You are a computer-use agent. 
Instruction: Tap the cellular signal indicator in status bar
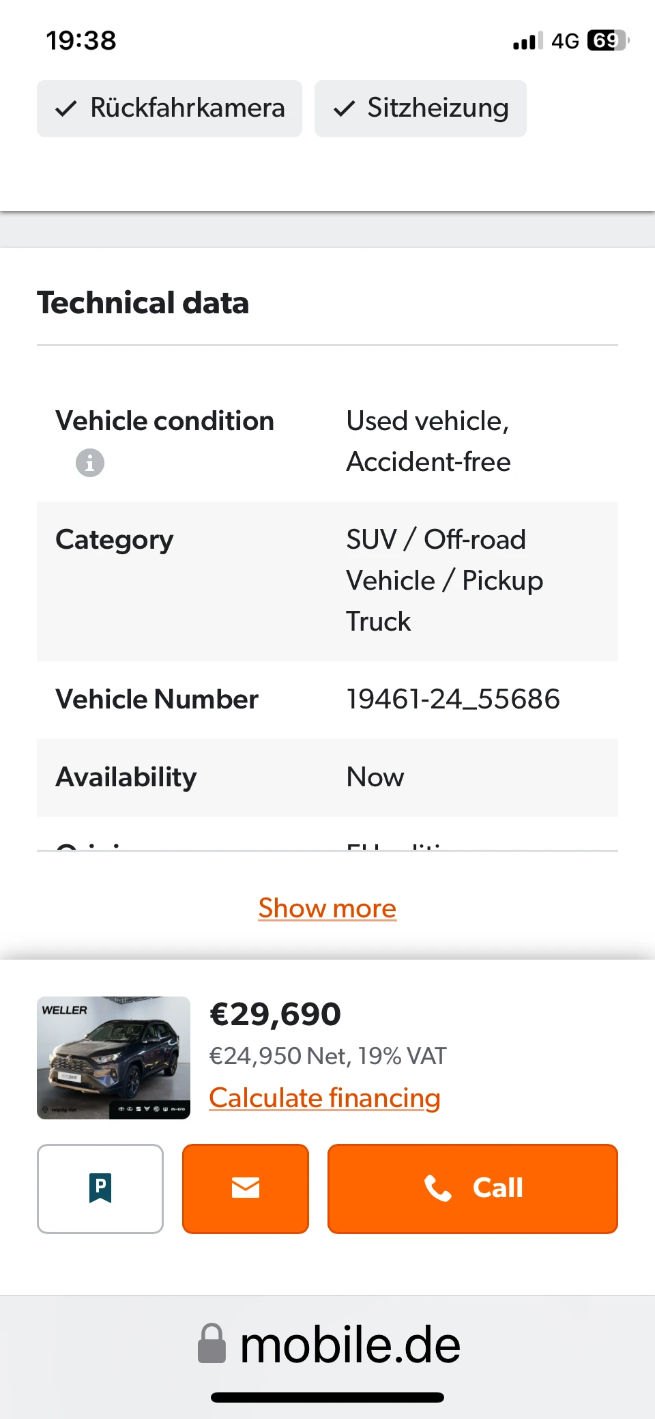point(525,40)
